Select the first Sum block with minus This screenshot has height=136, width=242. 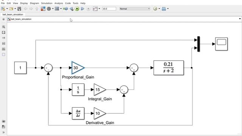[x=48, y=68]
